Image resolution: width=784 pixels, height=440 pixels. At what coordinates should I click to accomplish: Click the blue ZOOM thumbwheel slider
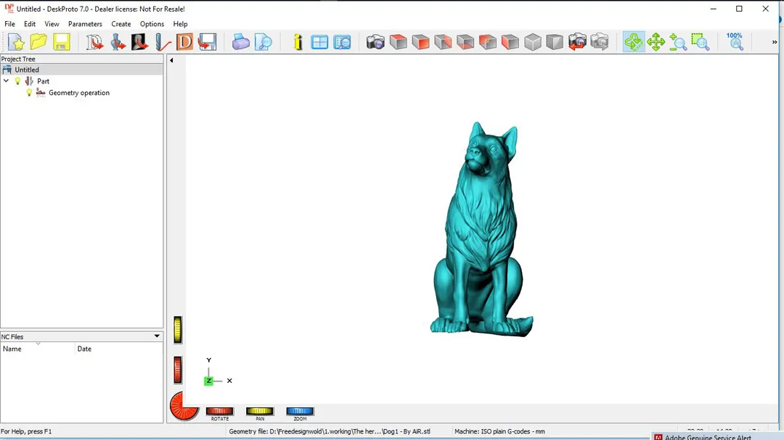(300, 411)
